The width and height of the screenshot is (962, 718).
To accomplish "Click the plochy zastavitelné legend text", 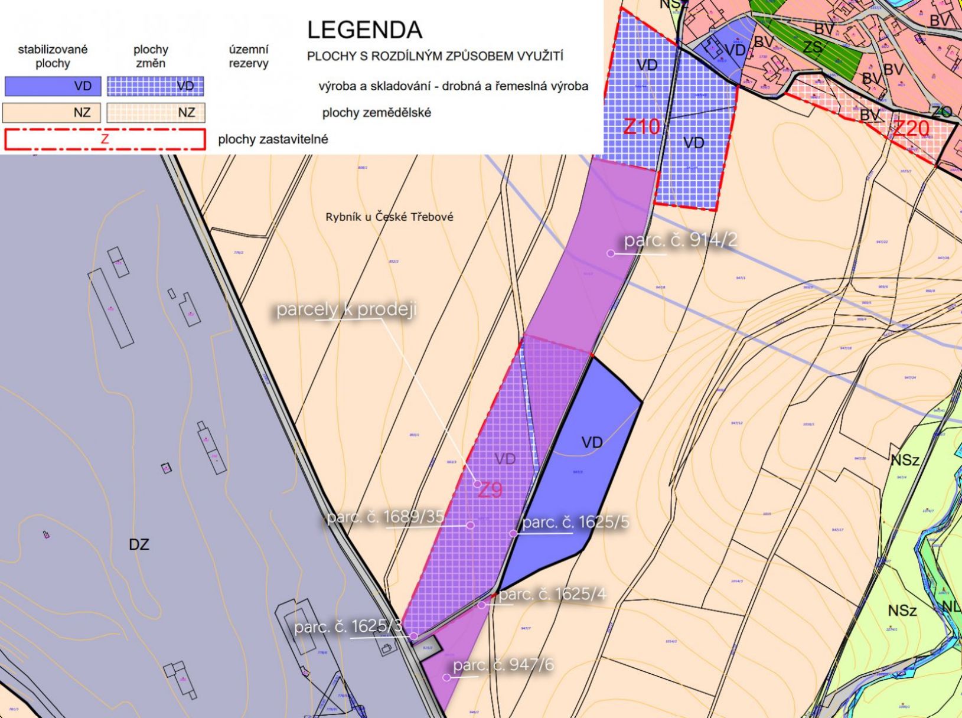I will 273,139.
